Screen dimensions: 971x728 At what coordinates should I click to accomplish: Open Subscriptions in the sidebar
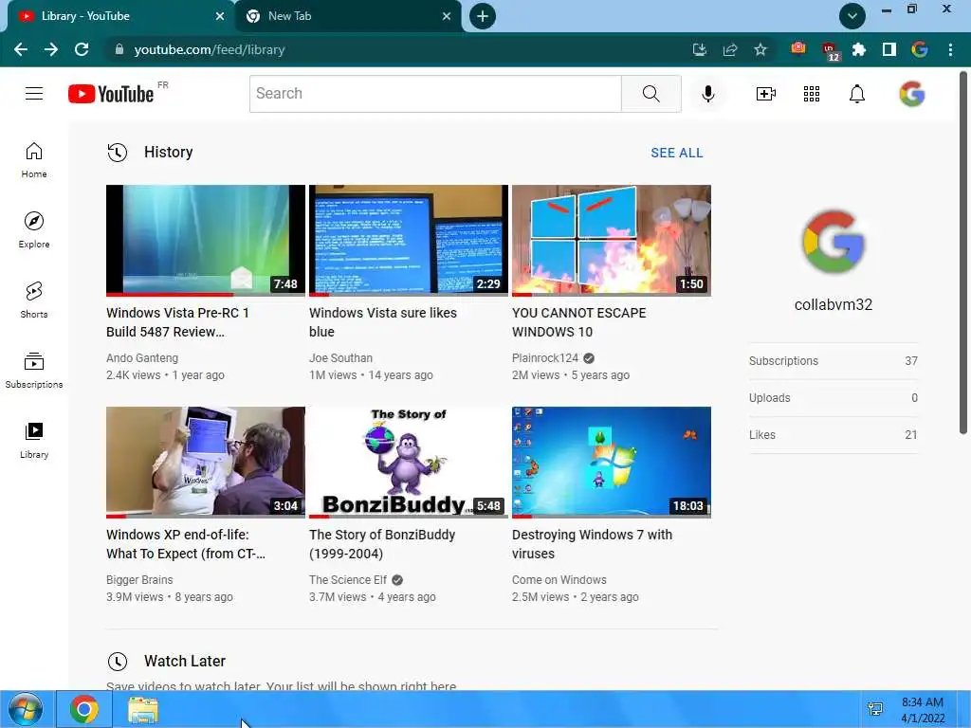tap(34, 370)
